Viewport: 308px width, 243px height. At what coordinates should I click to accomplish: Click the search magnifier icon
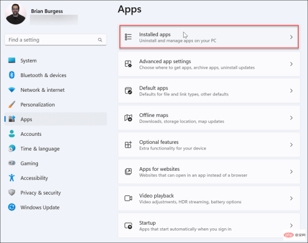(x=100, y=40)
